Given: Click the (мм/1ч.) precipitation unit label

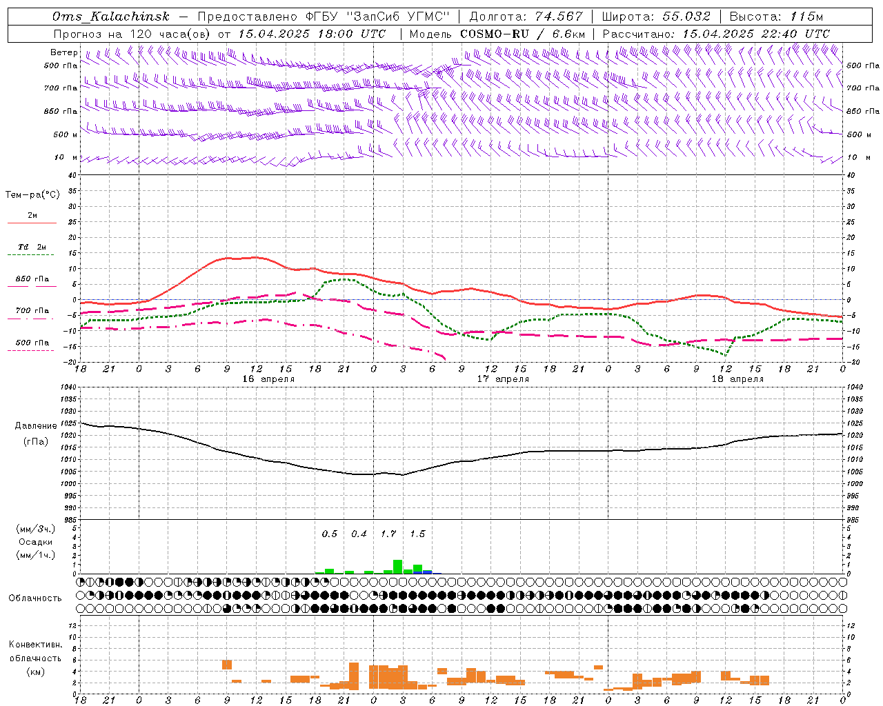Looking at the screenshot, I should coord(36,555).
